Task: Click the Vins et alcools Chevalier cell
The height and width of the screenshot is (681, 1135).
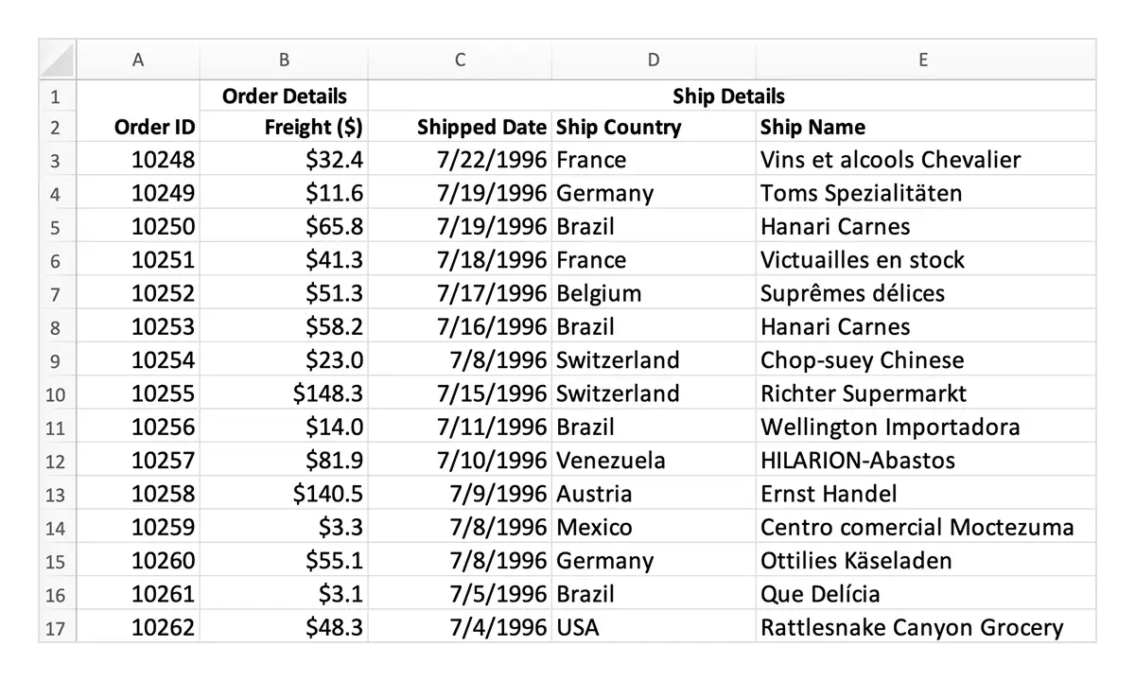Action: [x=889, y=160]
